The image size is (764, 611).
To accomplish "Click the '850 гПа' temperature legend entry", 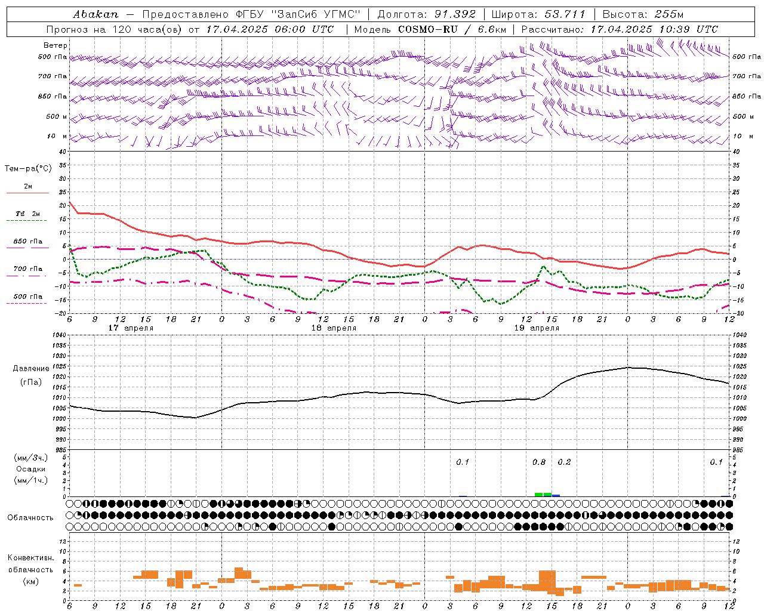I will pos(28,242).
